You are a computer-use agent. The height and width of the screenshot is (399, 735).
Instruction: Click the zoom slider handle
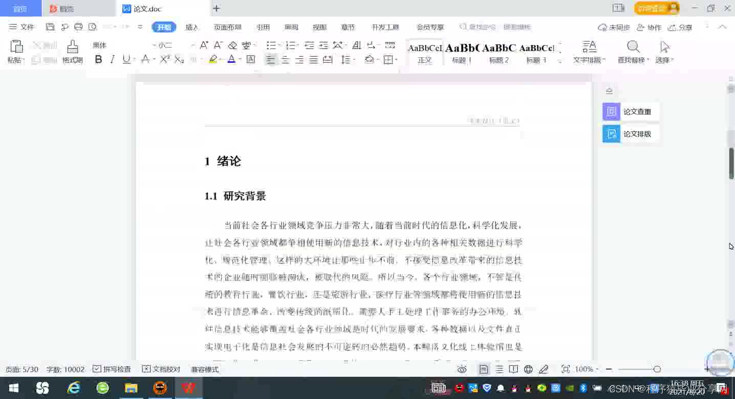click(x=657, y=369)
